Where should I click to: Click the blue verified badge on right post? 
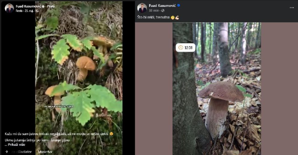[178, 5]
